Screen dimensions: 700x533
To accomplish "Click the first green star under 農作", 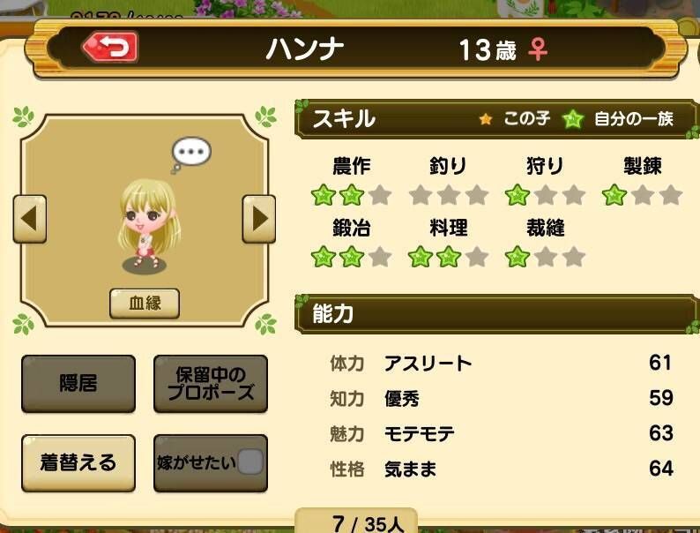I will click(324, 195).
